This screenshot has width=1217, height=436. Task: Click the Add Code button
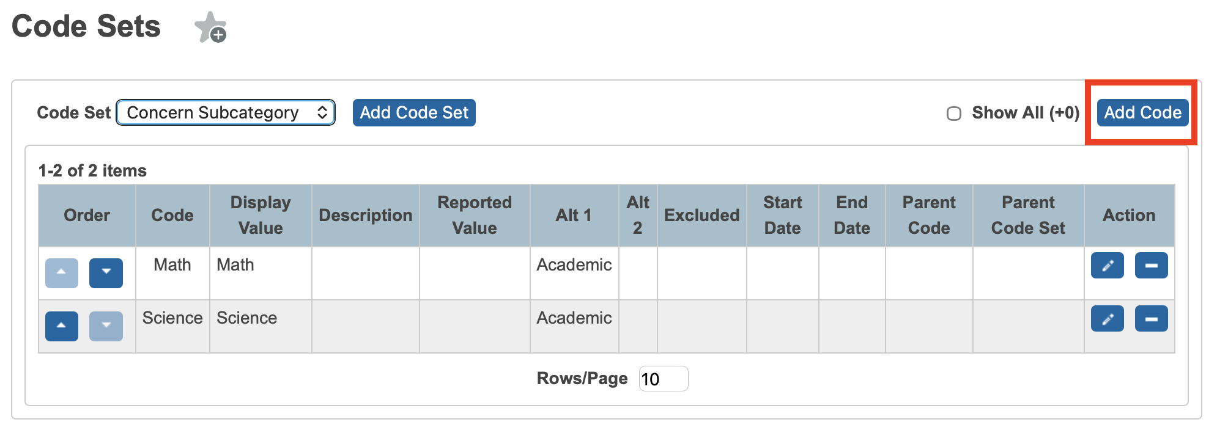click(x=1141, y=112)
